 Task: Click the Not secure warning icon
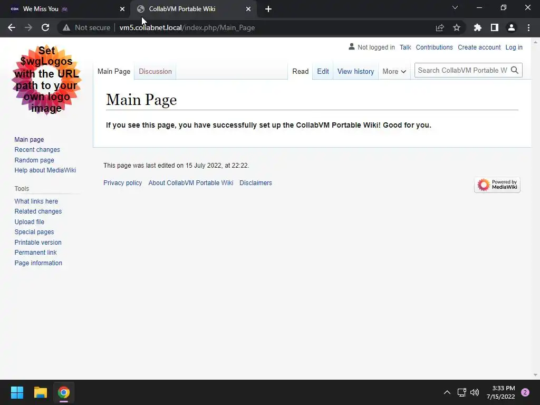(x=66, y=27)
